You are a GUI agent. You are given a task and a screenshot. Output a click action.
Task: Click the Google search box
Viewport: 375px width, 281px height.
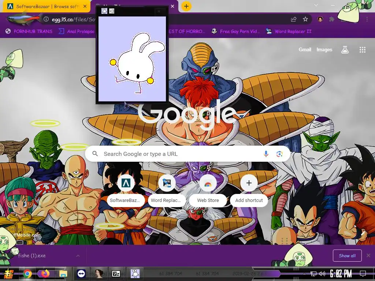coord(187,154)
